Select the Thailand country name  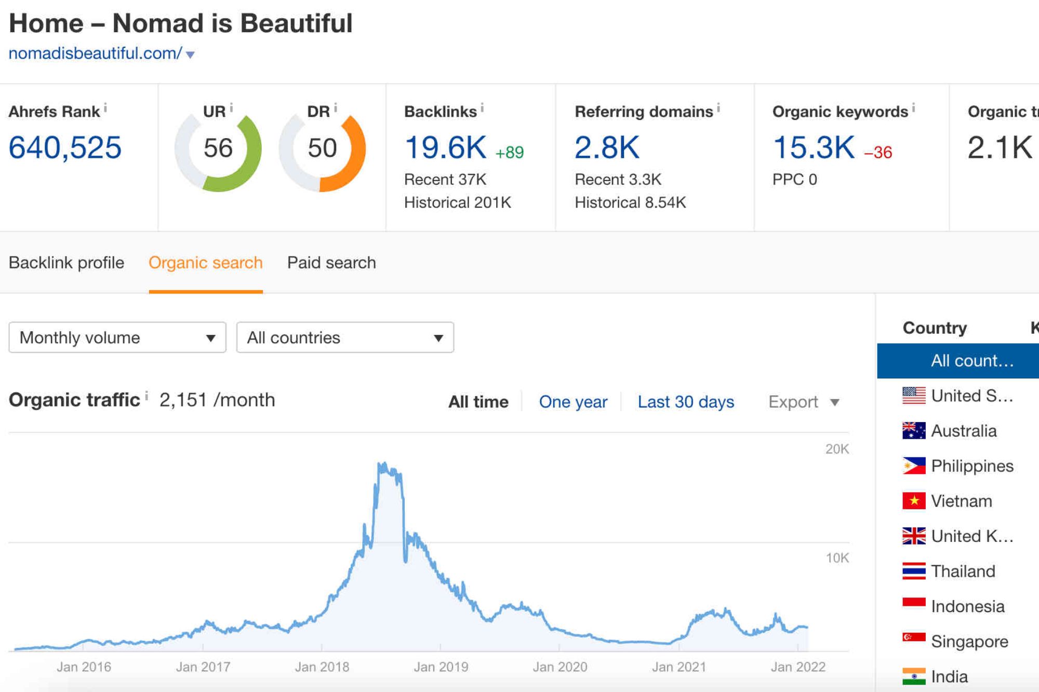(x=963, y=571)
